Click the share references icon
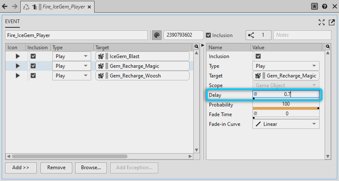Viewport: 339px width, 181px height. (x=252, y=35)
